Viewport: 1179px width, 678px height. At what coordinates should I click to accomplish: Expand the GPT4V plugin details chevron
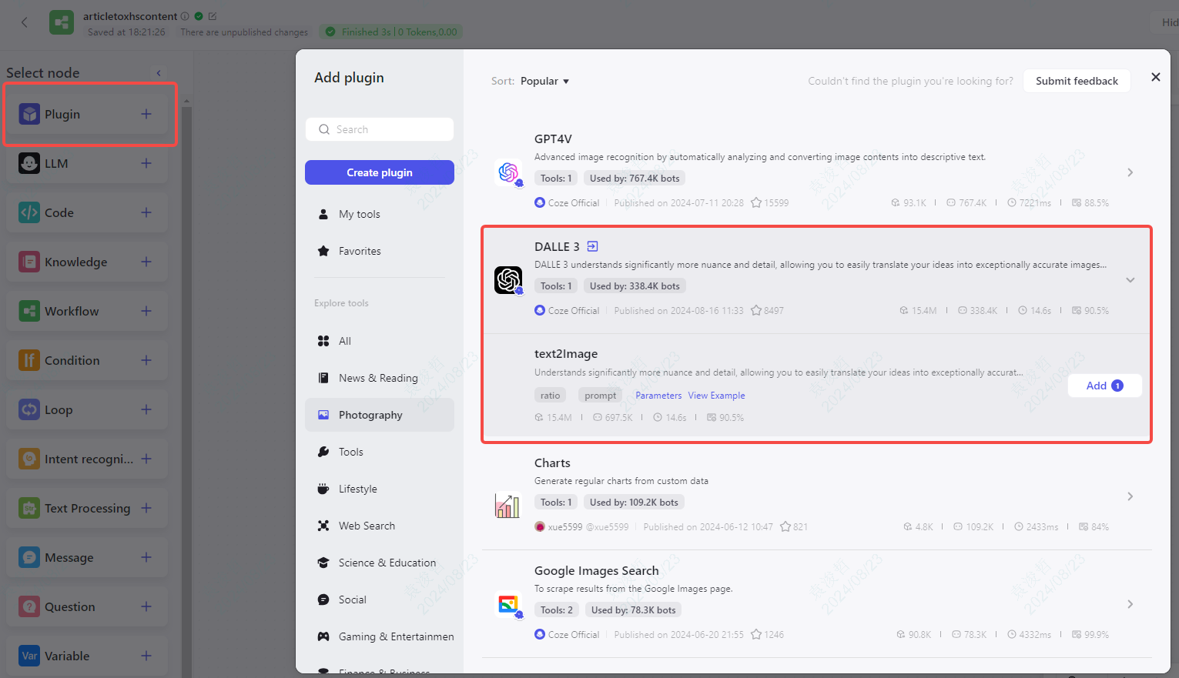tap(1130, 172)
